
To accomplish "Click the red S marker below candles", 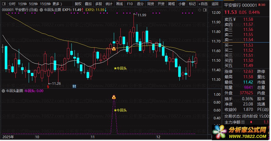I will [x=48, y=87].
